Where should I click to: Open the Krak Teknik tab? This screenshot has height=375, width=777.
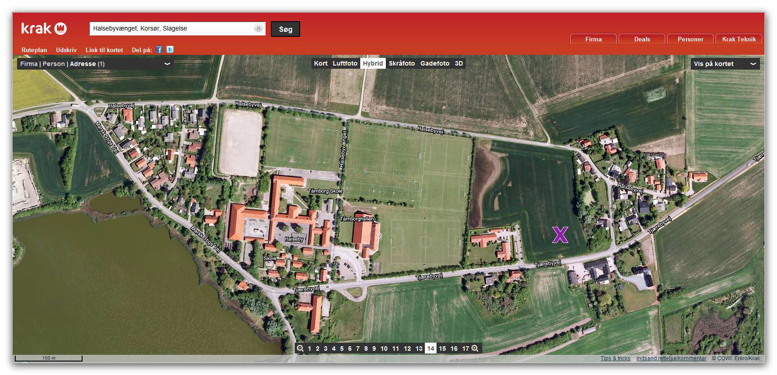(x=738, y=39)
